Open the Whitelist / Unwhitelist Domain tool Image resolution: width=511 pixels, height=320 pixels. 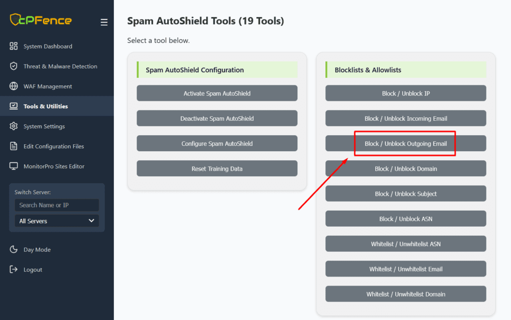pyautogui.click(x=405, y=294)
